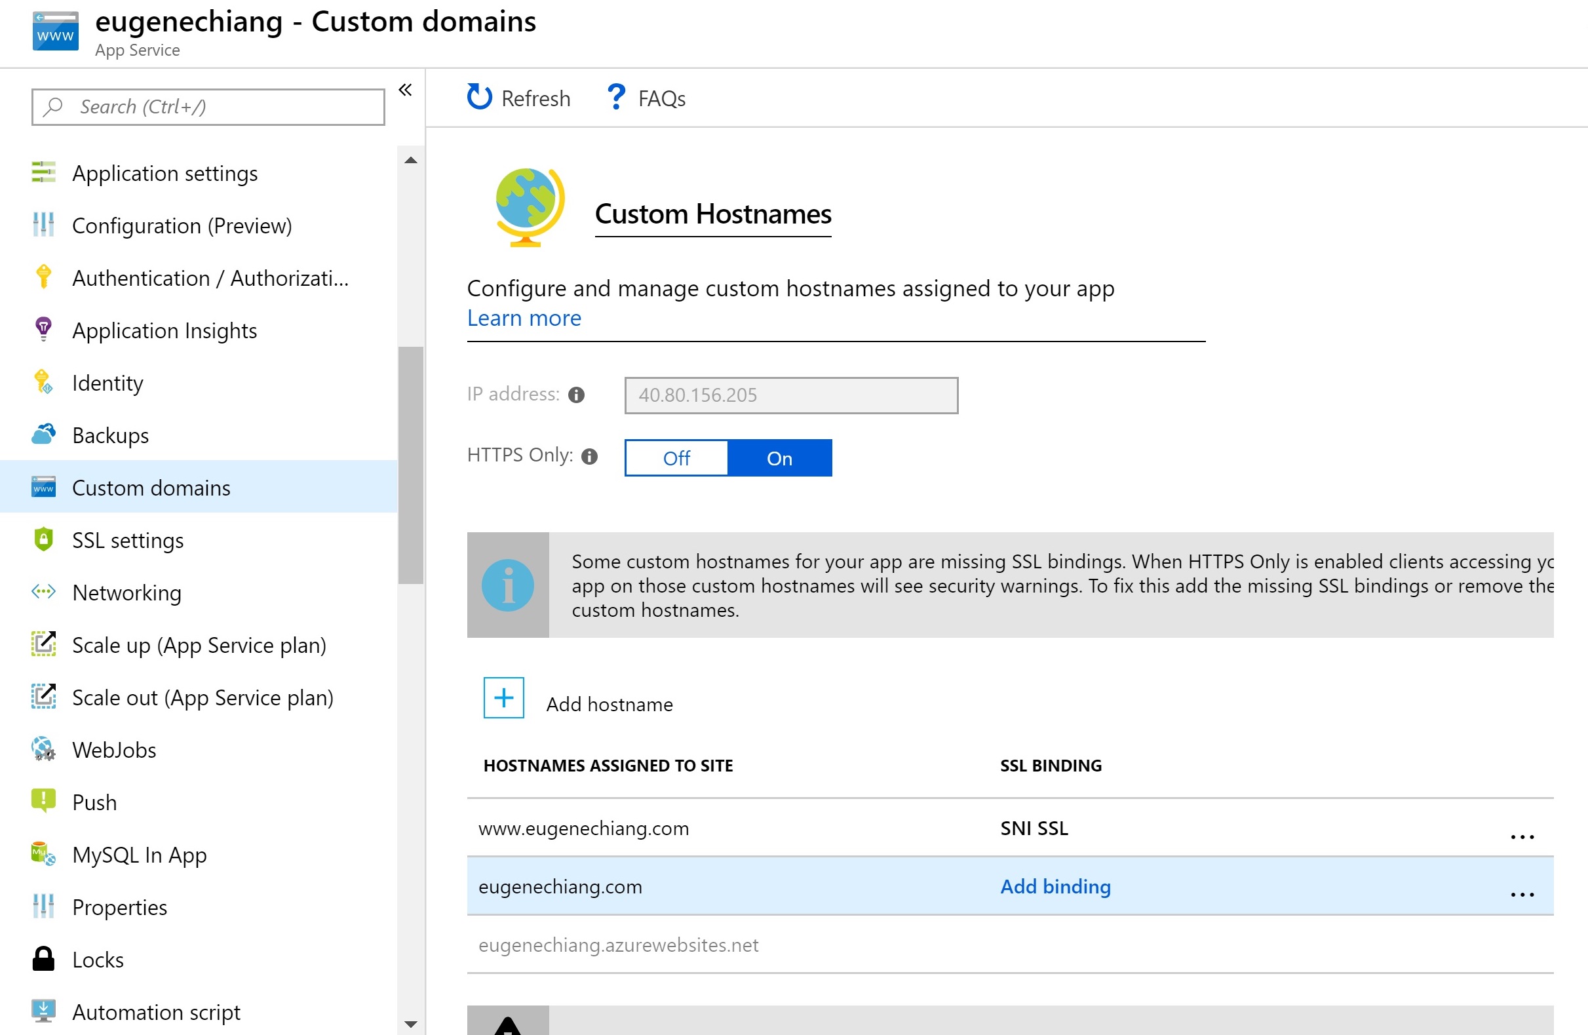
Task: Open Automation script menu item
Action: tap(199, 1012)
